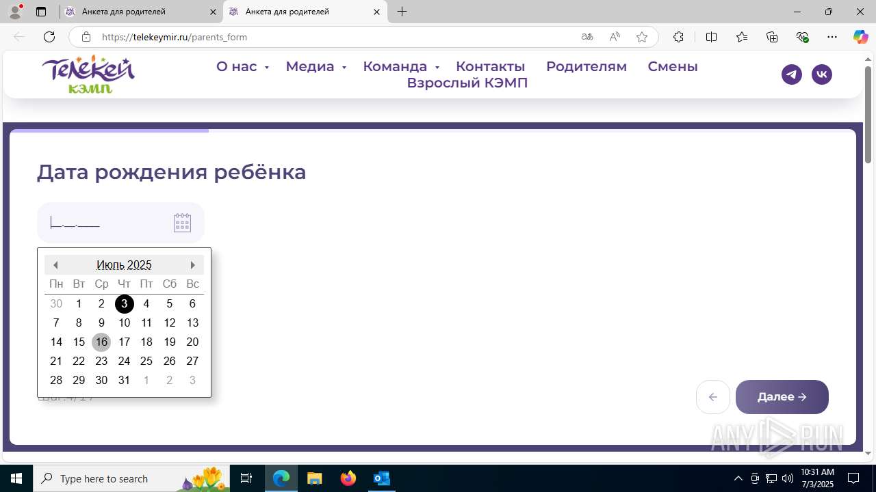This screenshot has width=876, height=492.
Task: Open the Смены menu item
Action: 672,66
